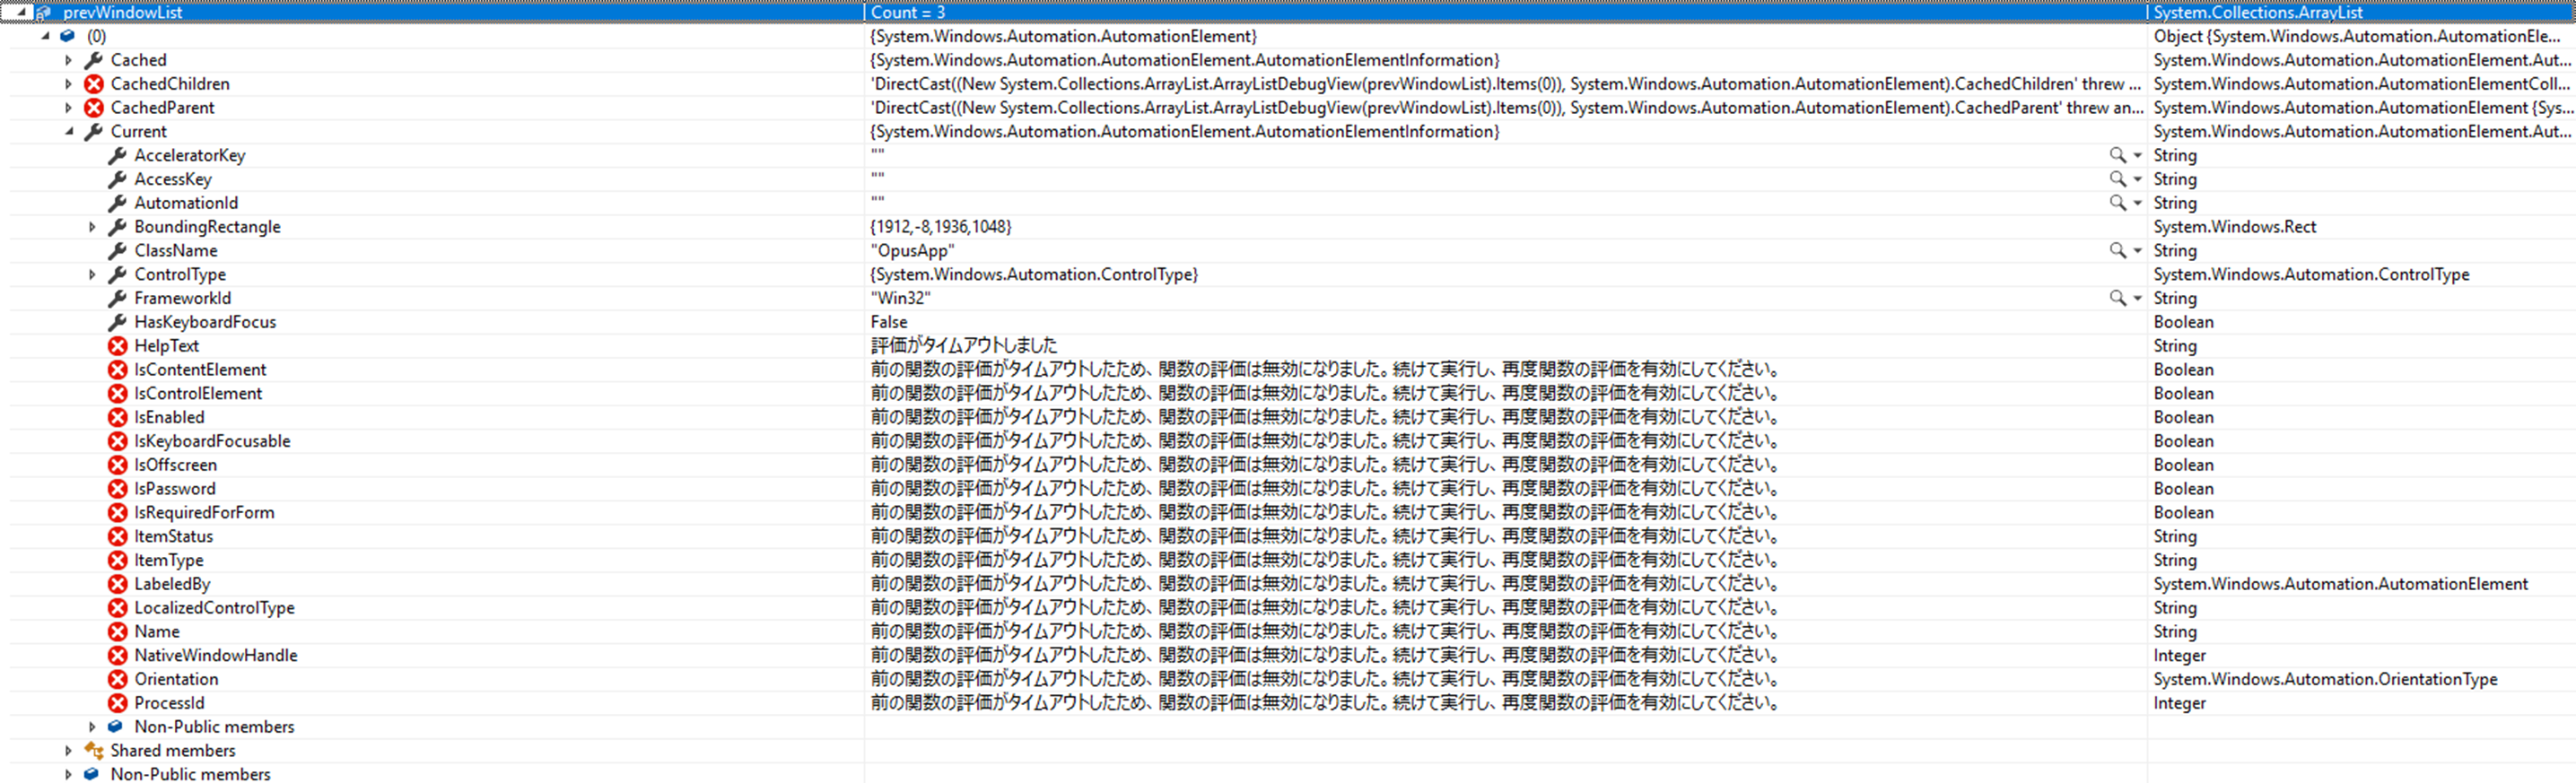Click the error icon beside NativeWindowHandle
This screenshot has width=2576, height=783.
(x=118, y=655)
